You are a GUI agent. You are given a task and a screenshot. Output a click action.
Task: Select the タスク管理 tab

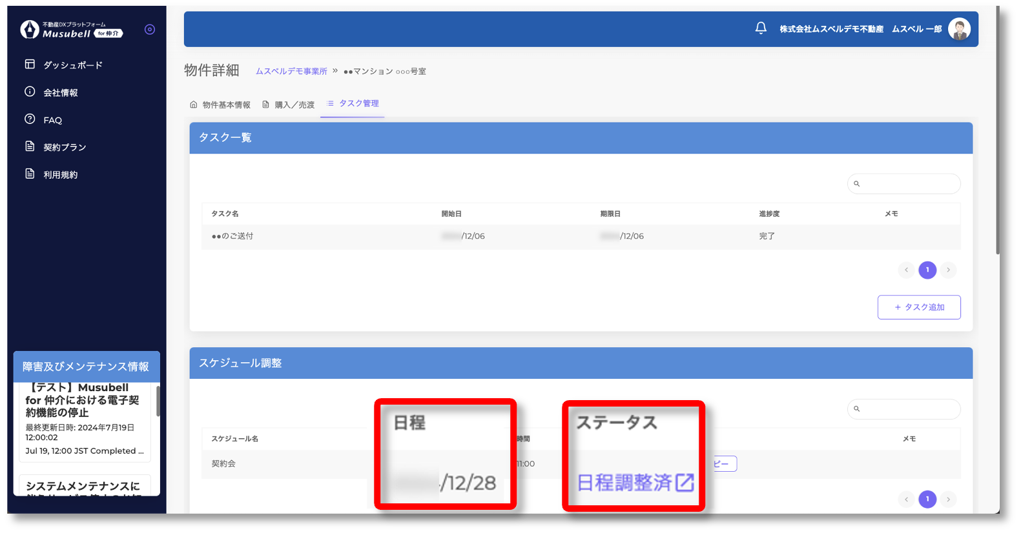tap(353, 103)
